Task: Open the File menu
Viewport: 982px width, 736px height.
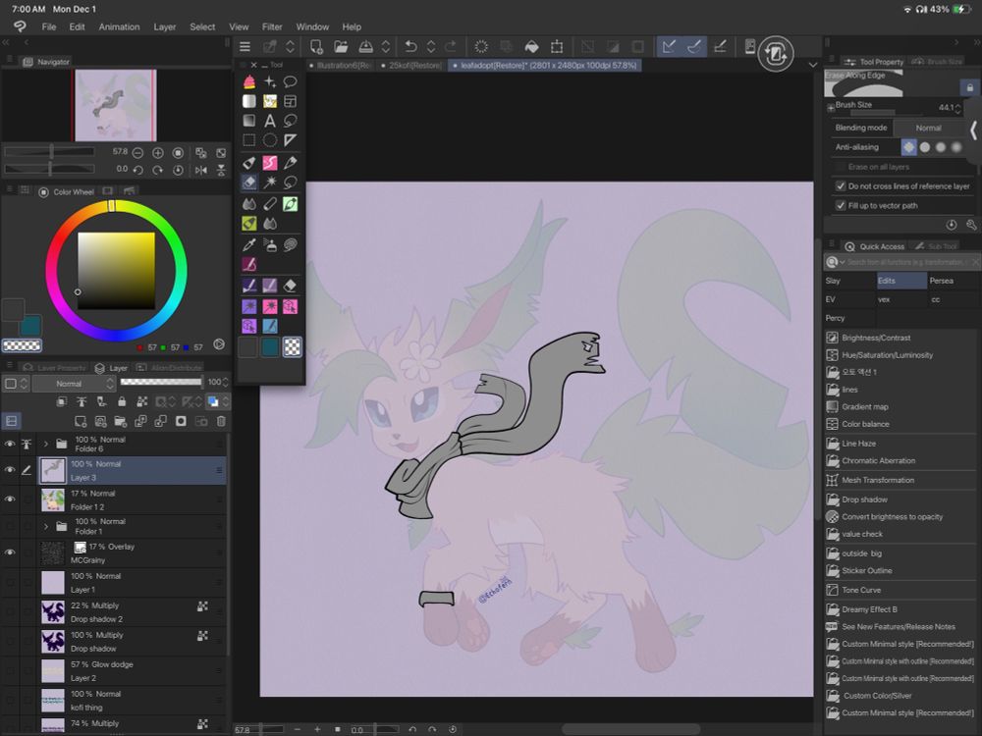Action: pyautogui.click(x=49, y=26)
